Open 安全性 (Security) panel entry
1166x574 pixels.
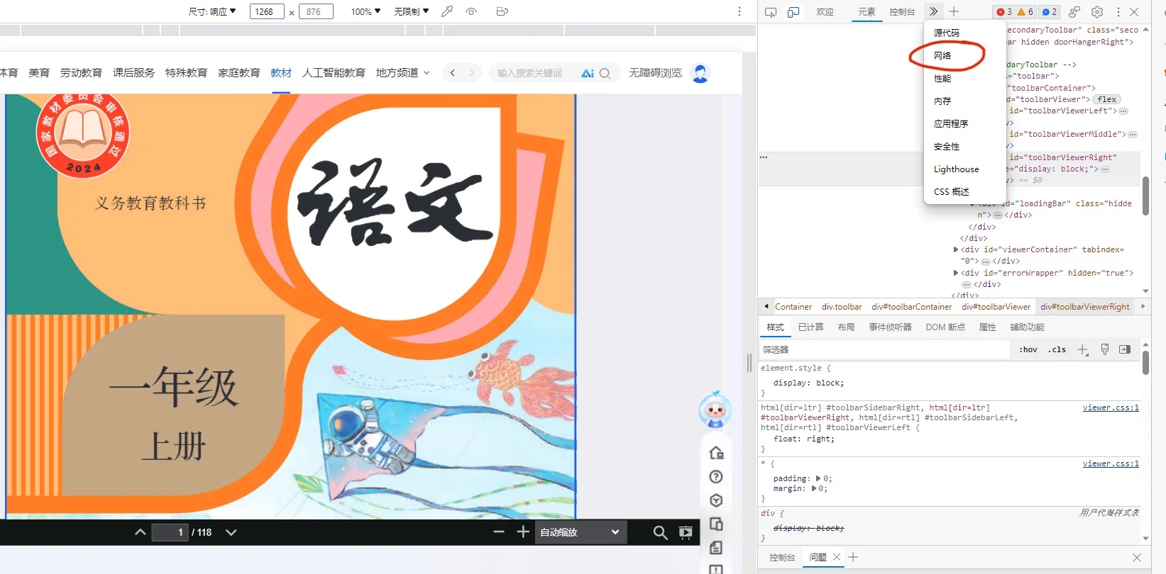[x=947, y=146]
